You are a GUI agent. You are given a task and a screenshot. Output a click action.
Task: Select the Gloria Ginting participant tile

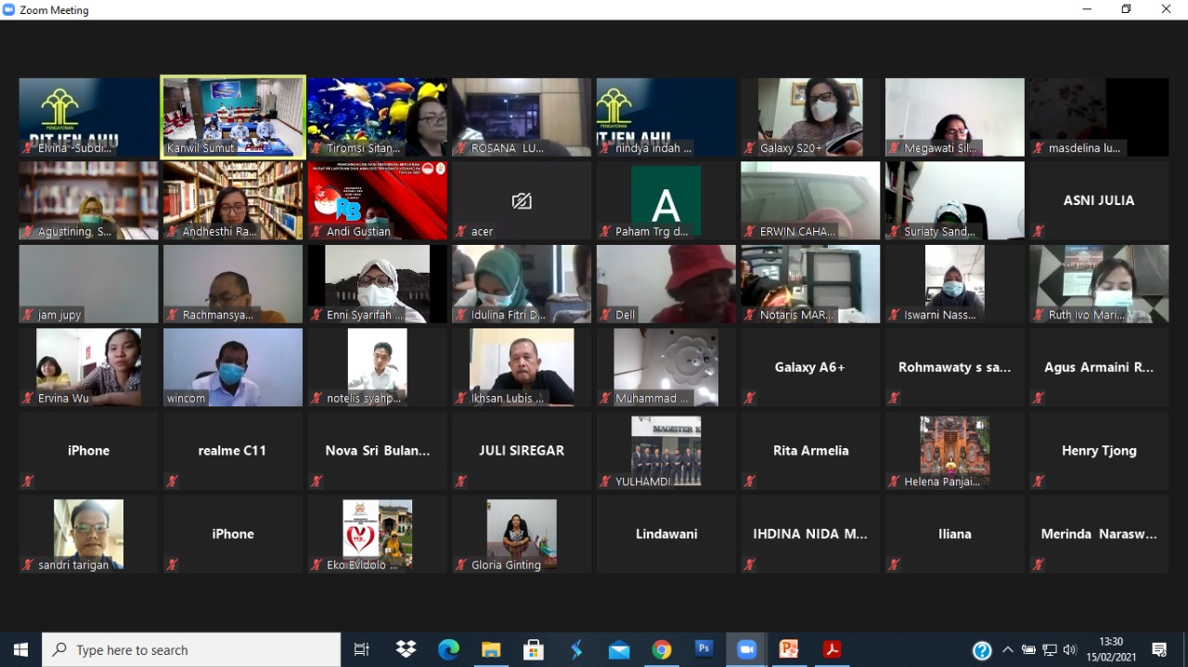pos(522,533)
